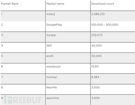
Task: Click the 13,911 download count
Action: pos(95,66)
